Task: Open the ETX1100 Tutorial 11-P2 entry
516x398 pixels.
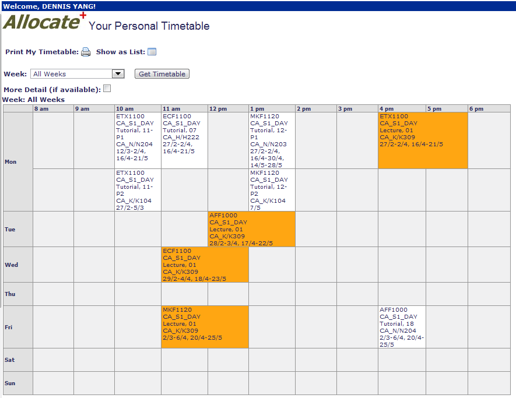Action: tap(138, 190)
